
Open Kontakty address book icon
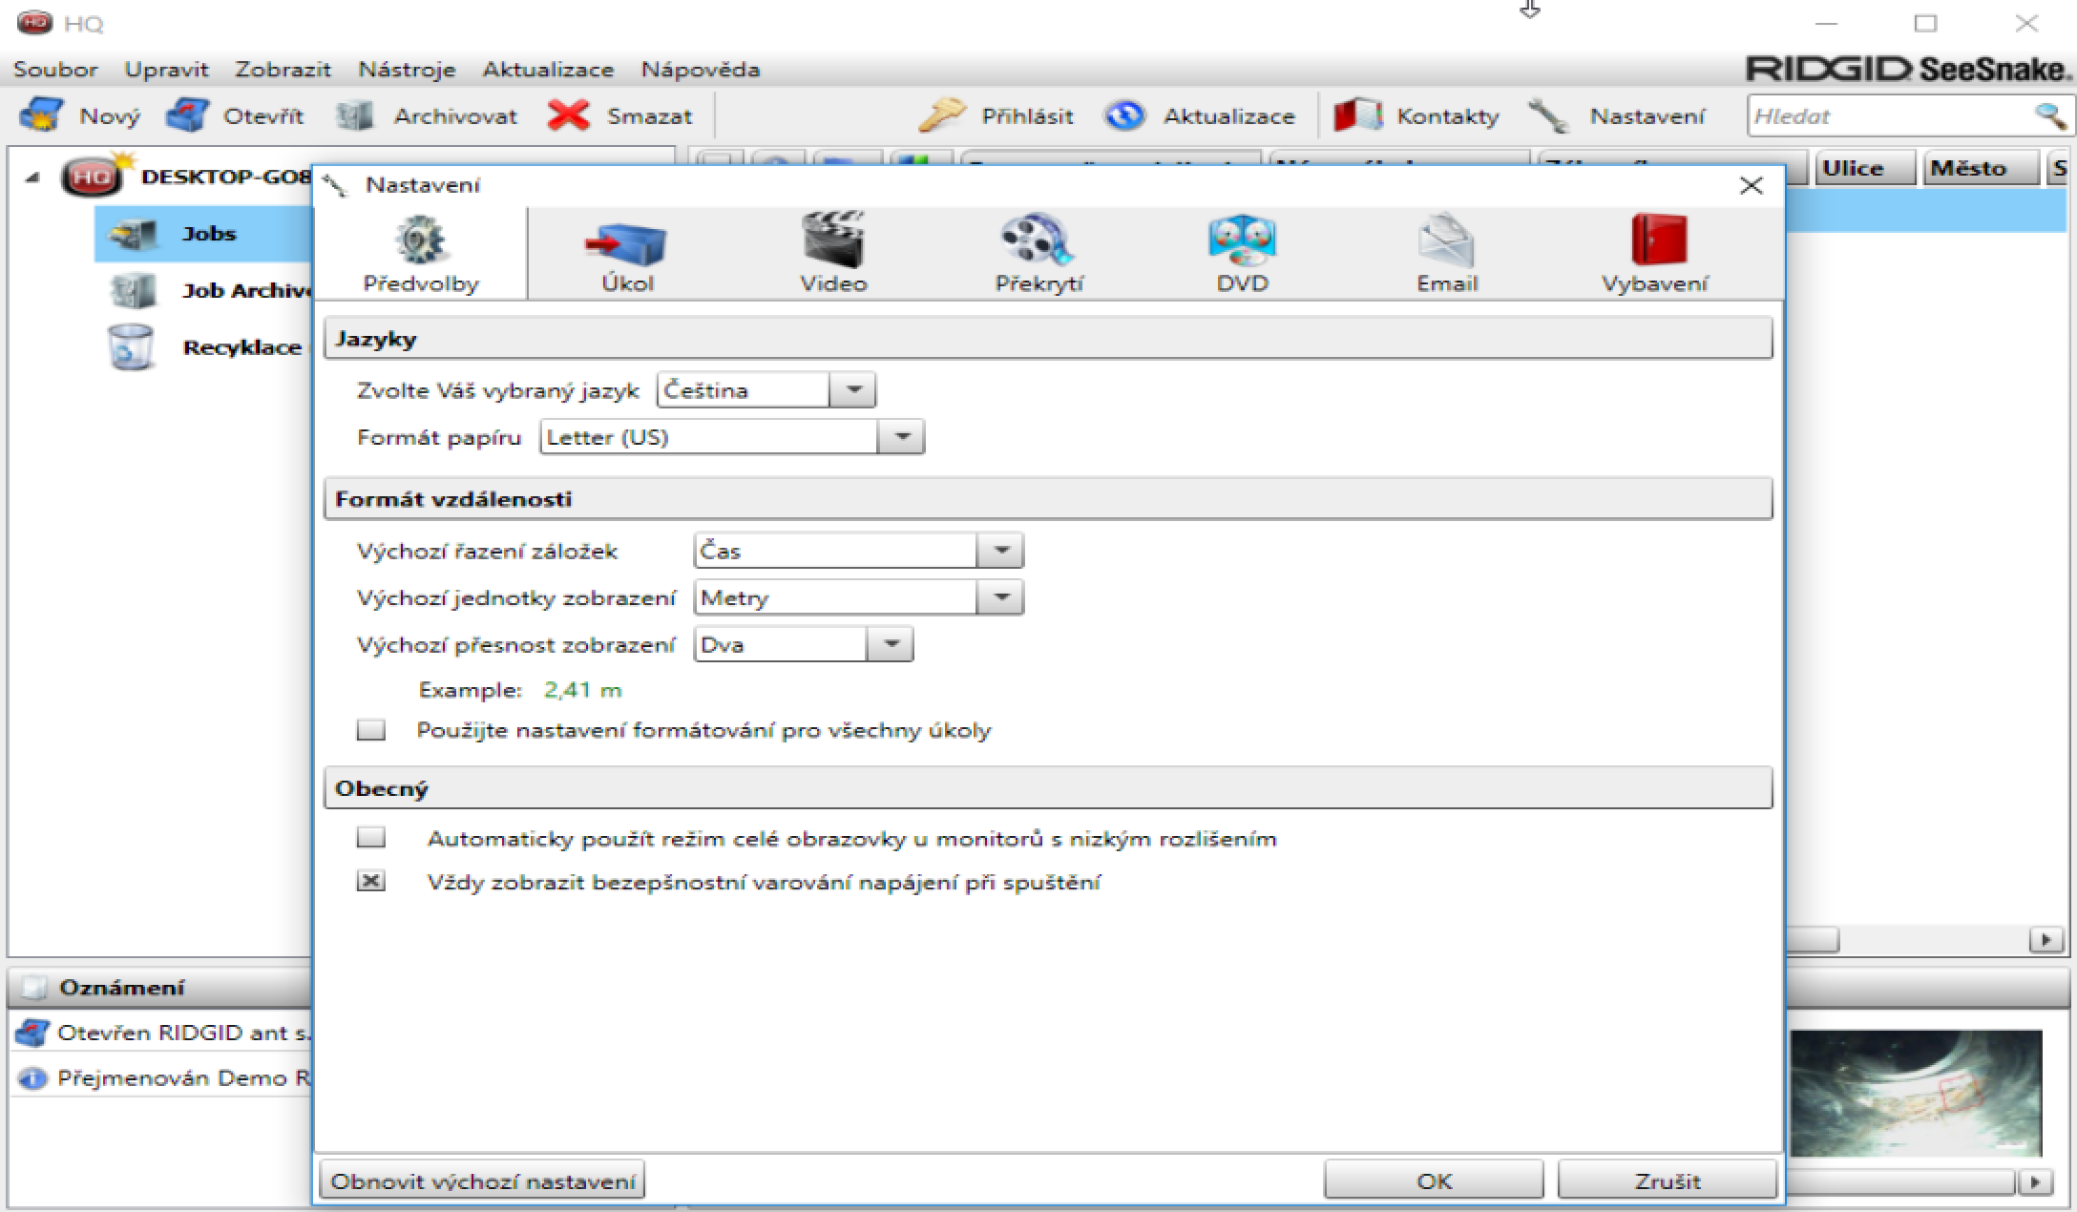1358,115
